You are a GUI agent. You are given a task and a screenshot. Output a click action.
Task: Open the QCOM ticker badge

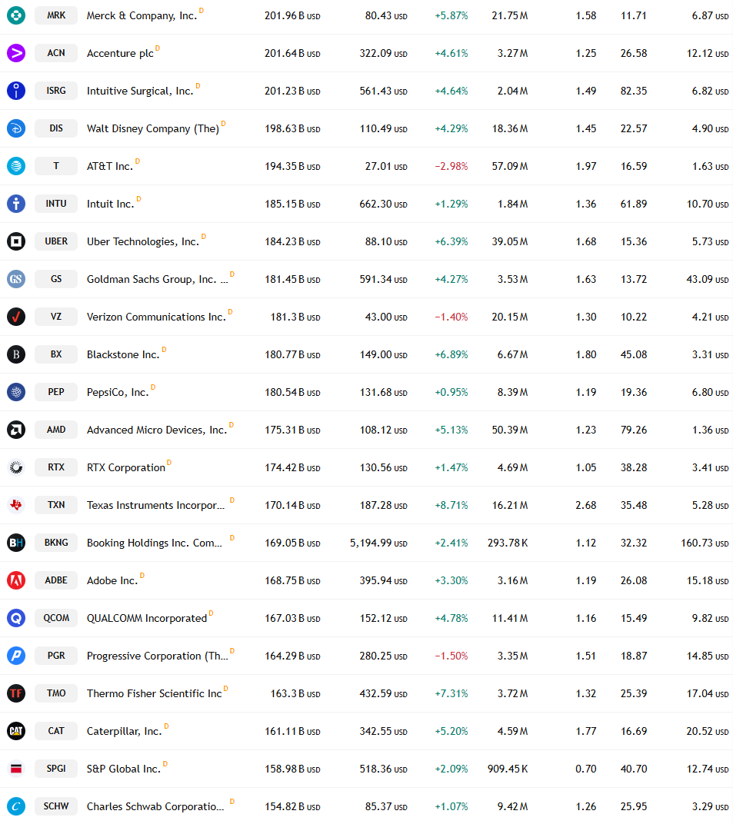pyautogui.click(x=56, y=618)
